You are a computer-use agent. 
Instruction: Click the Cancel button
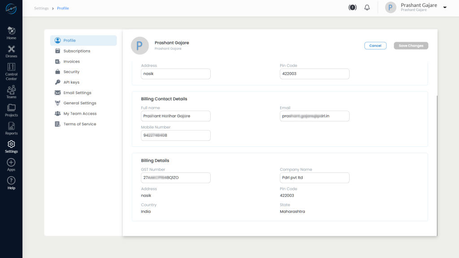click(375, 45)
